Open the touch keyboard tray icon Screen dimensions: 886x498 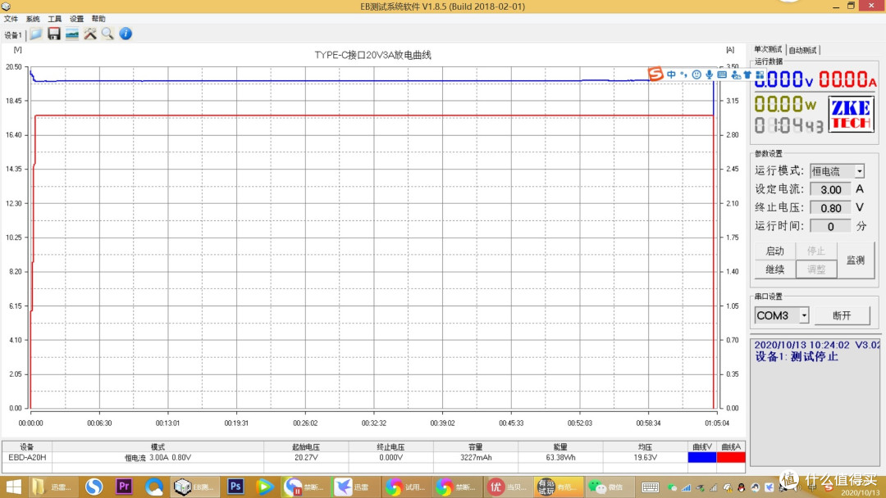pyautogui.click(x=651, y=487)
